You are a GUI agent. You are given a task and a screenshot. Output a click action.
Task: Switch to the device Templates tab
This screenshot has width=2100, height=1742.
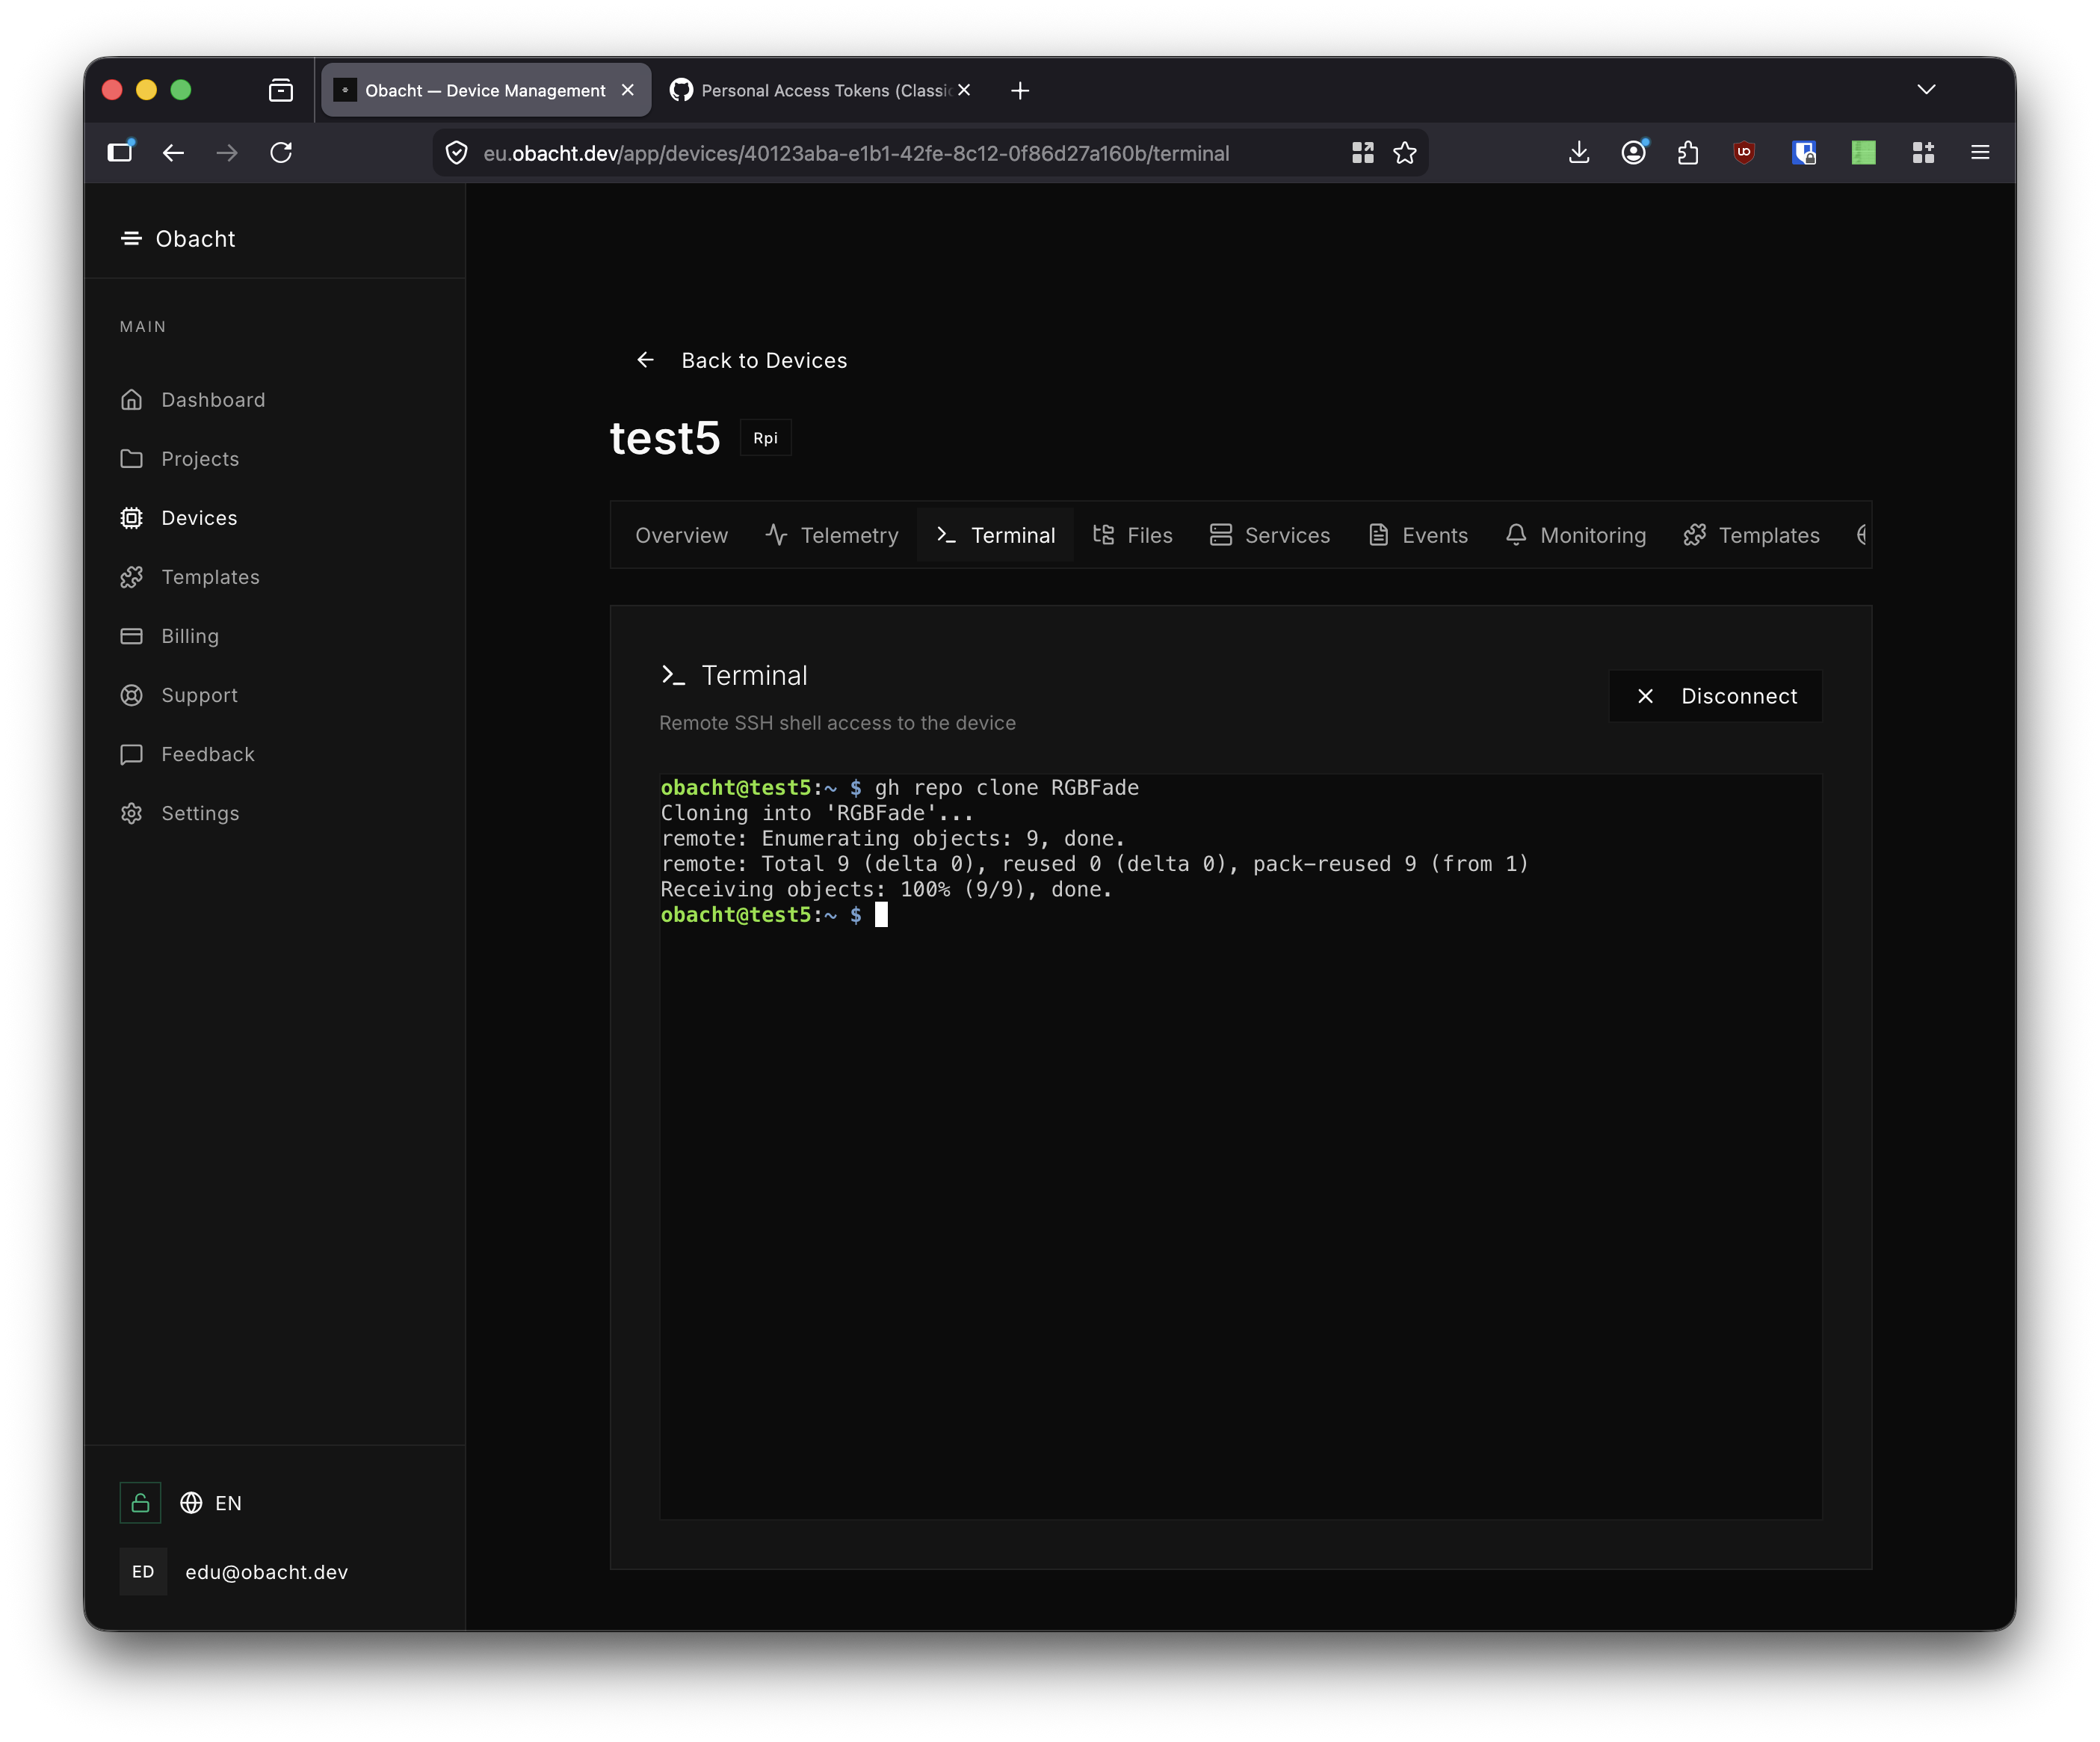point(1752,535)
